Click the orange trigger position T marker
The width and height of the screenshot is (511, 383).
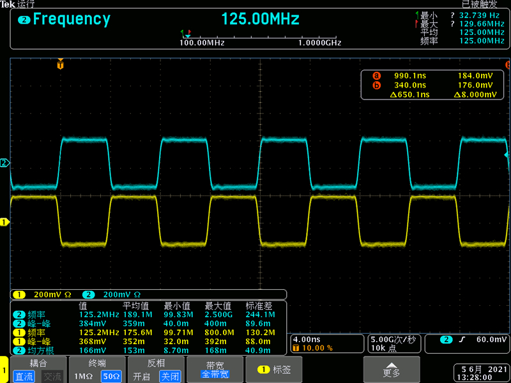pos(61,64)
